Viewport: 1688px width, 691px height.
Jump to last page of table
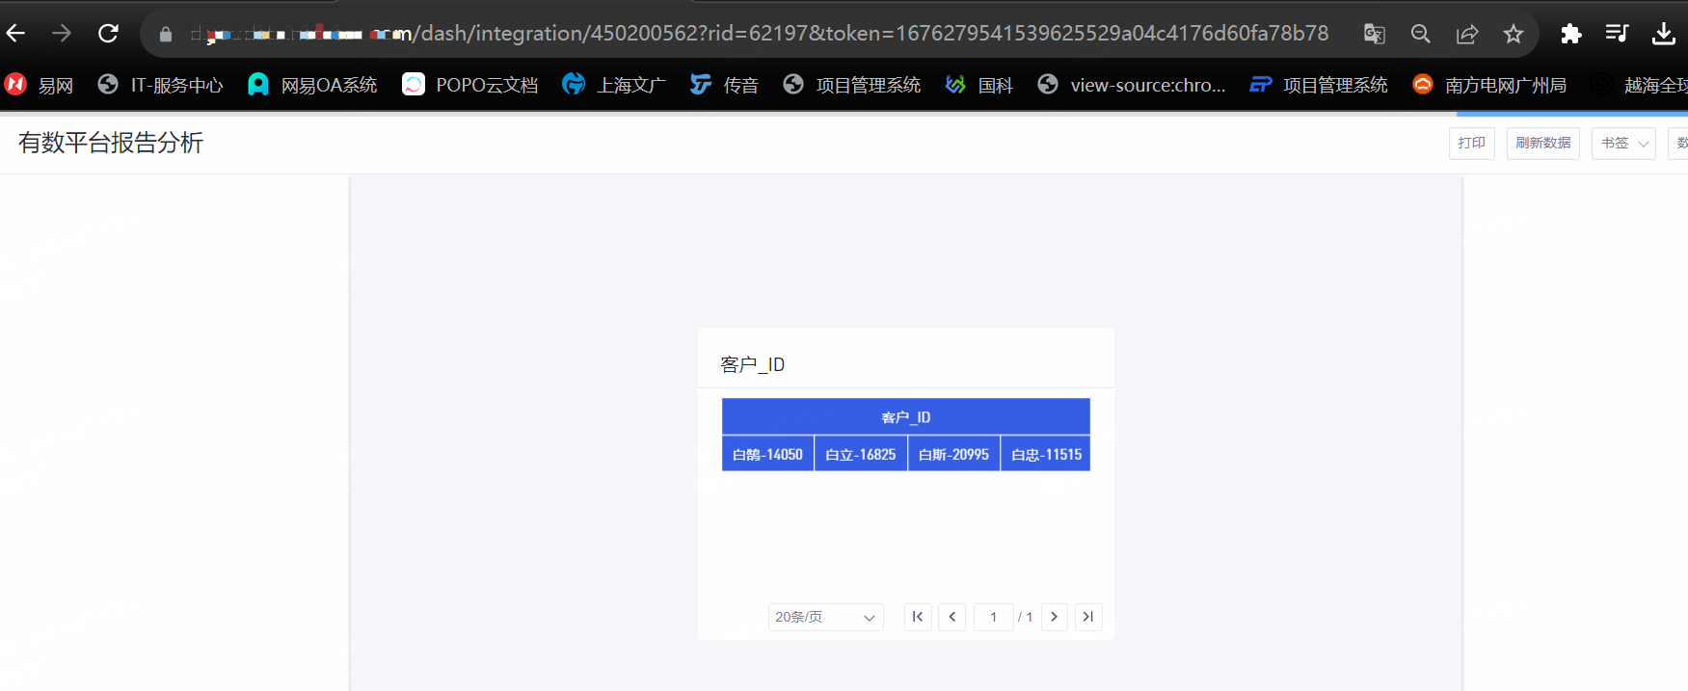click(1088, 617)
